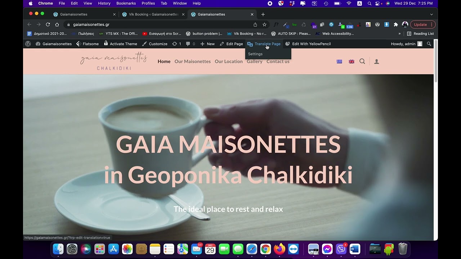Viewport: 461px width, 259px height.
Task: Click the gaia maisonettes Chalkidiki logo
Action: (114, 62)
